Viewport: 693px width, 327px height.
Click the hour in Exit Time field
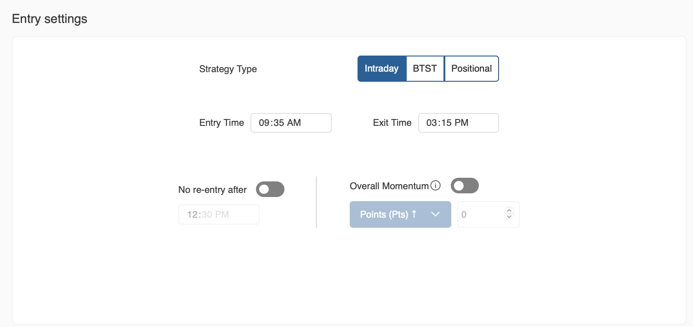[431, 123]
